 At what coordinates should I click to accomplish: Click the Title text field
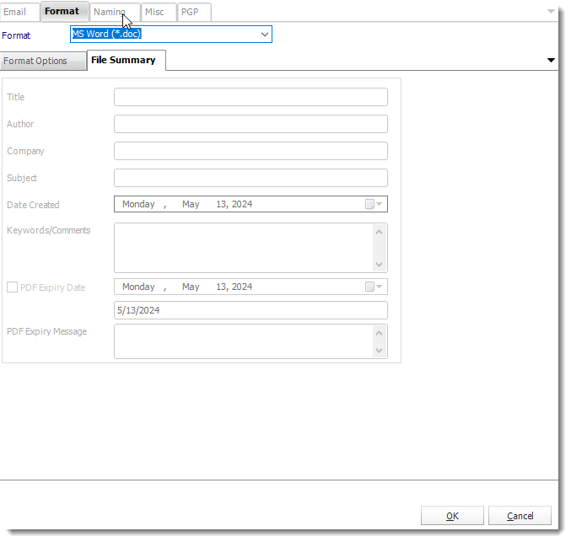point(250,97)
